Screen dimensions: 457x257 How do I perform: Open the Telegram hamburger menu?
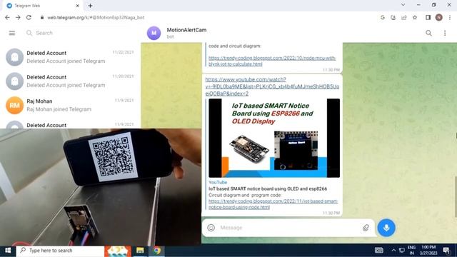pos(12,33)
